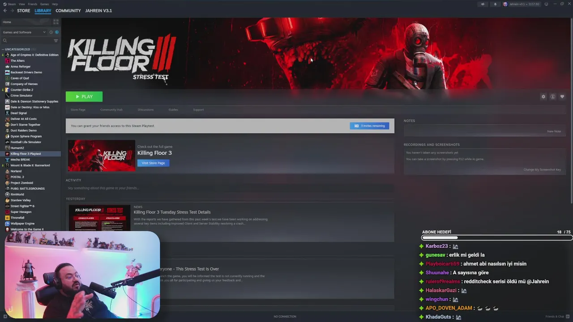573x322 pixels.
Task: Open the Discussions link
Action: tap(145, 110)
